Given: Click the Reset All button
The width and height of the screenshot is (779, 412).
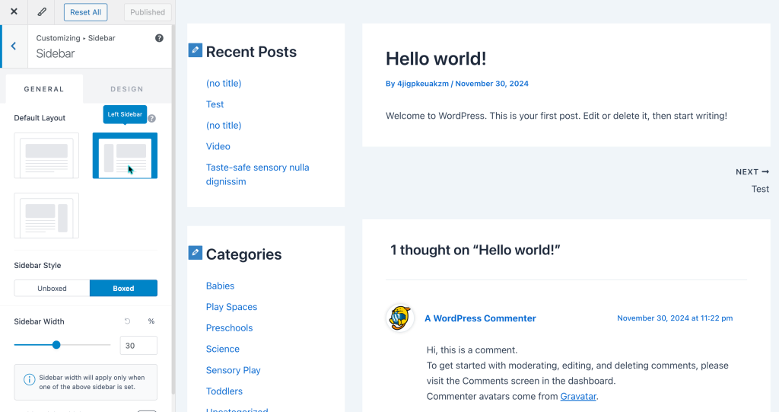Looking at the screenshot, I should (x=85, y=12).
